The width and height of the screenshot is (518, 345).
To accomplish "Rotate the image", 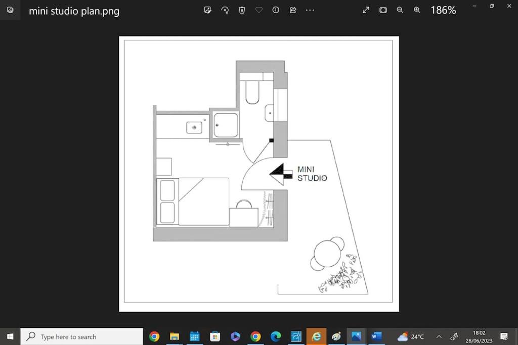I will tap(225, 10).
